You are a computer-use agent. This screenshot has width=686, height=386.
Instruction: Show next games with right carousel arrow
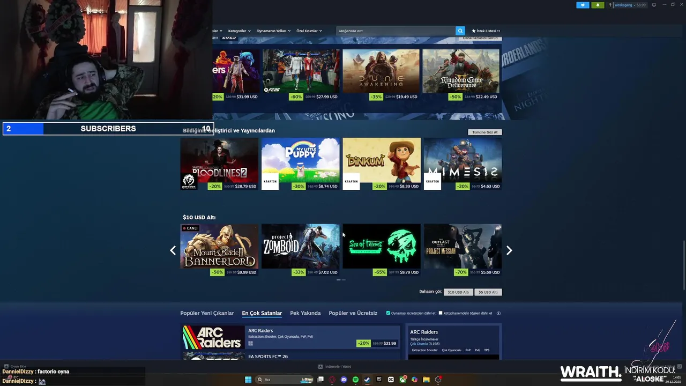click(509, 250)
